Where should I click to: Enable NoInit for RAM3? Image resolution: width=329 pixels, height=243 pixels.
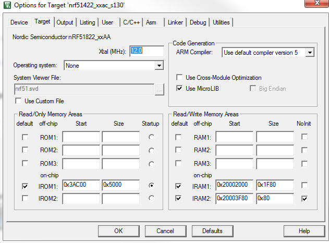click(304, 164)
